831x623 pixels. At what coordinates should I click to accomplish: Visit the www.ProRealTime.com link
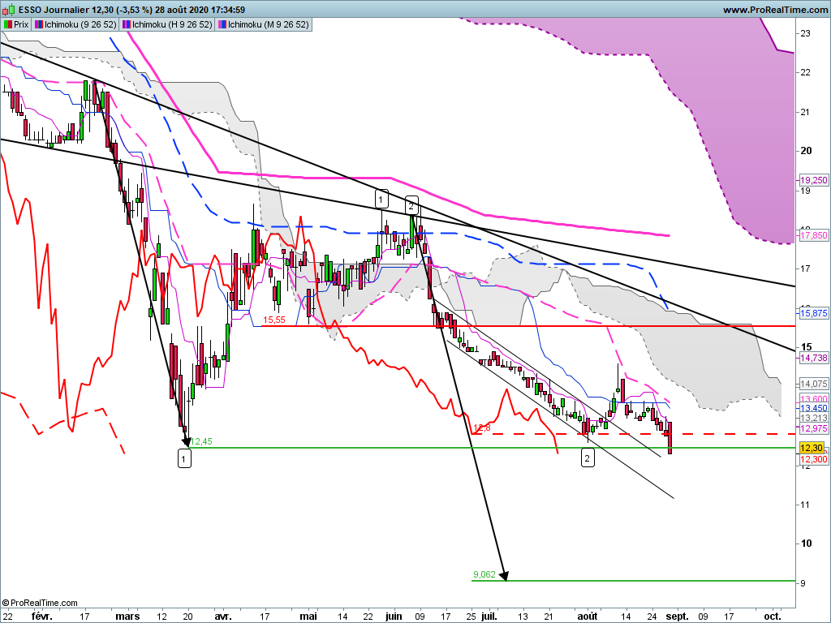point(775,10)
